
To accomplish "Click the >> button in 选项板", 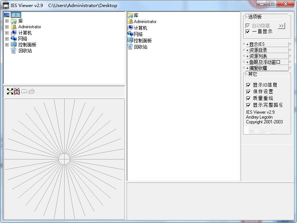I will click(281, 26).
